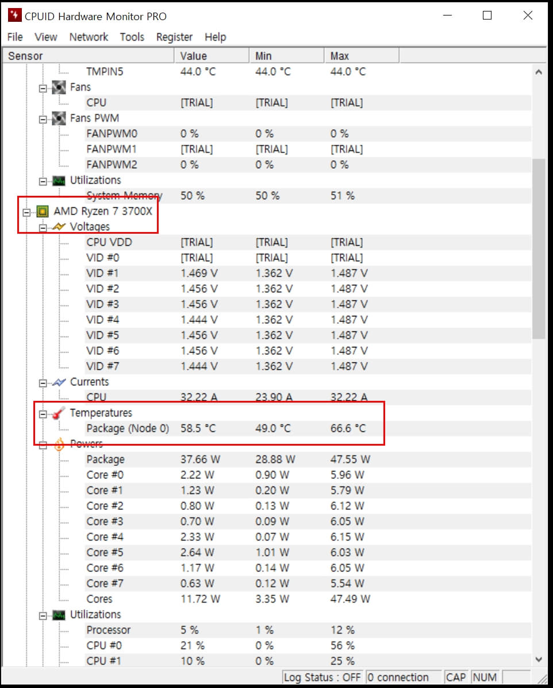Image resolution: width=553 pixels, height=688 pixels.
Task: Click the scrollbar up arrow
Action: click(539, 72)
